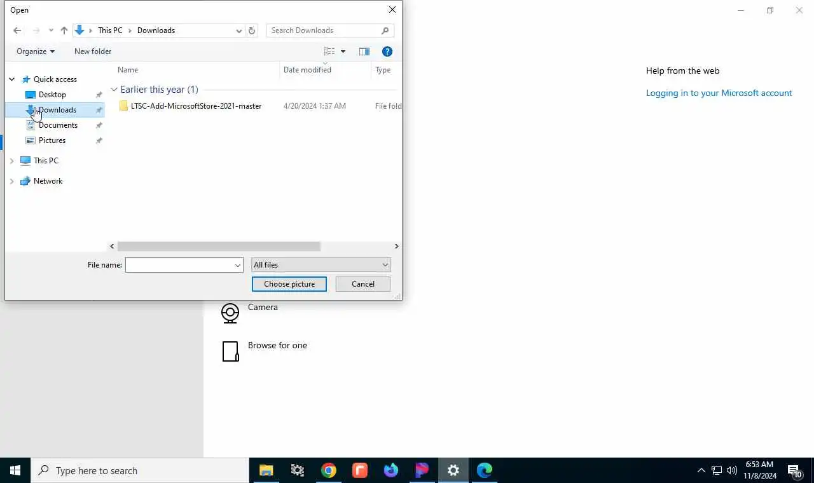Open the Windows Start menu
The image size is (814, 483).
coord(15,470)
